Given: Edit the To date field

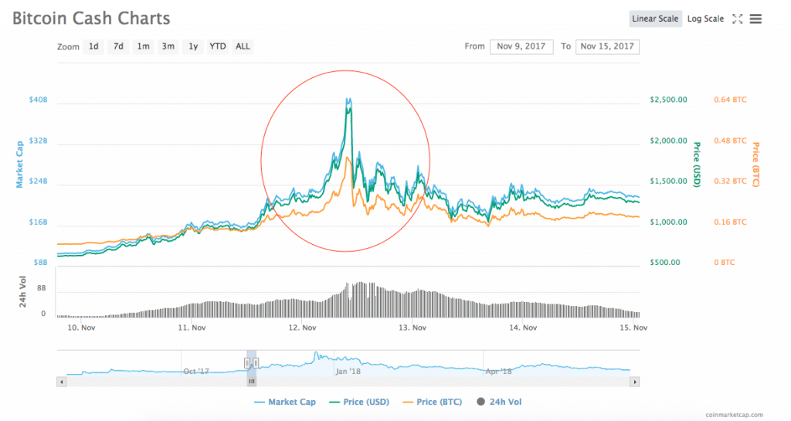Looking at the screenshot, I should (607, 46).
